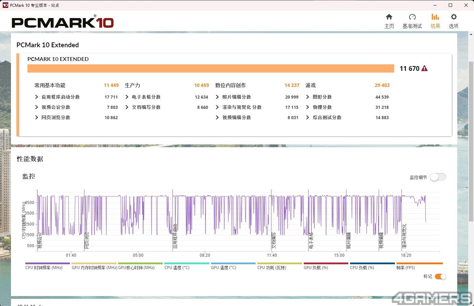
Task: Turn off the 标记 toggle
Action: point(440,277)
